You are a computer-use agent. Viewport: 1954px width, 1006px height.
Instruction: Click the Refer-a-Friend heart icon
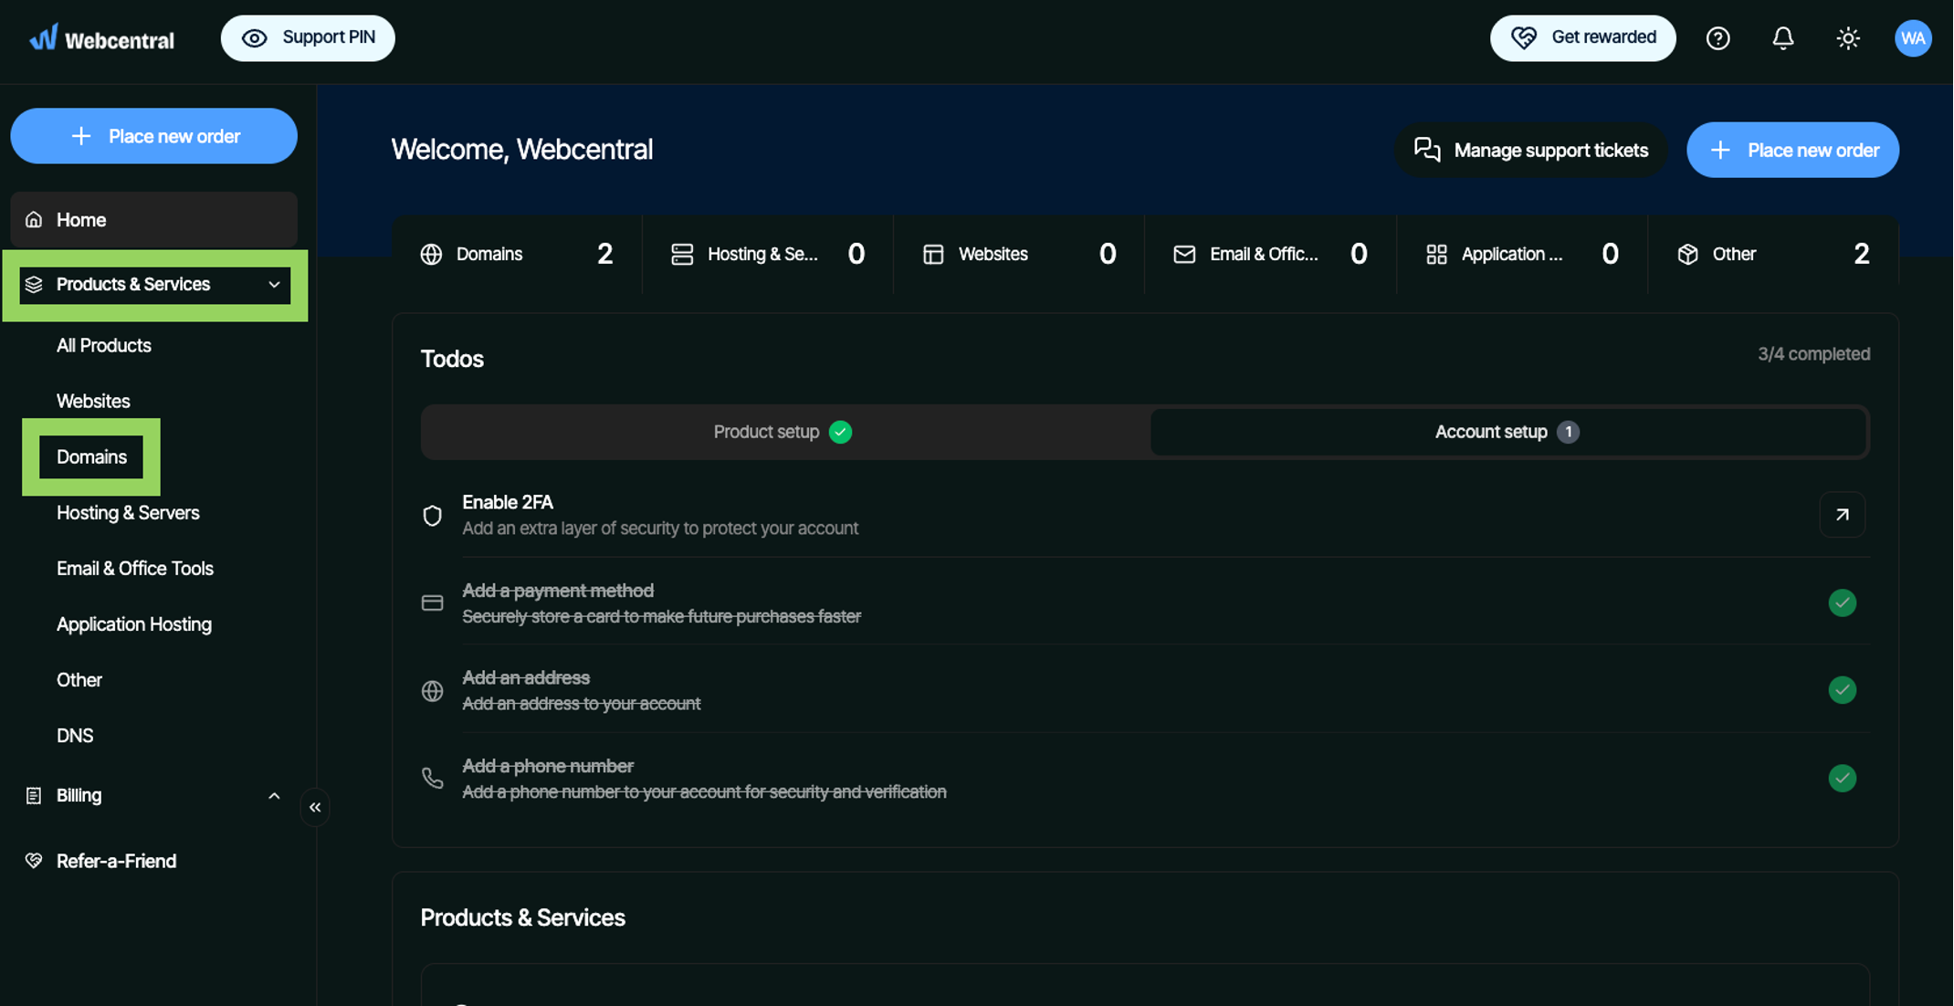34,861
